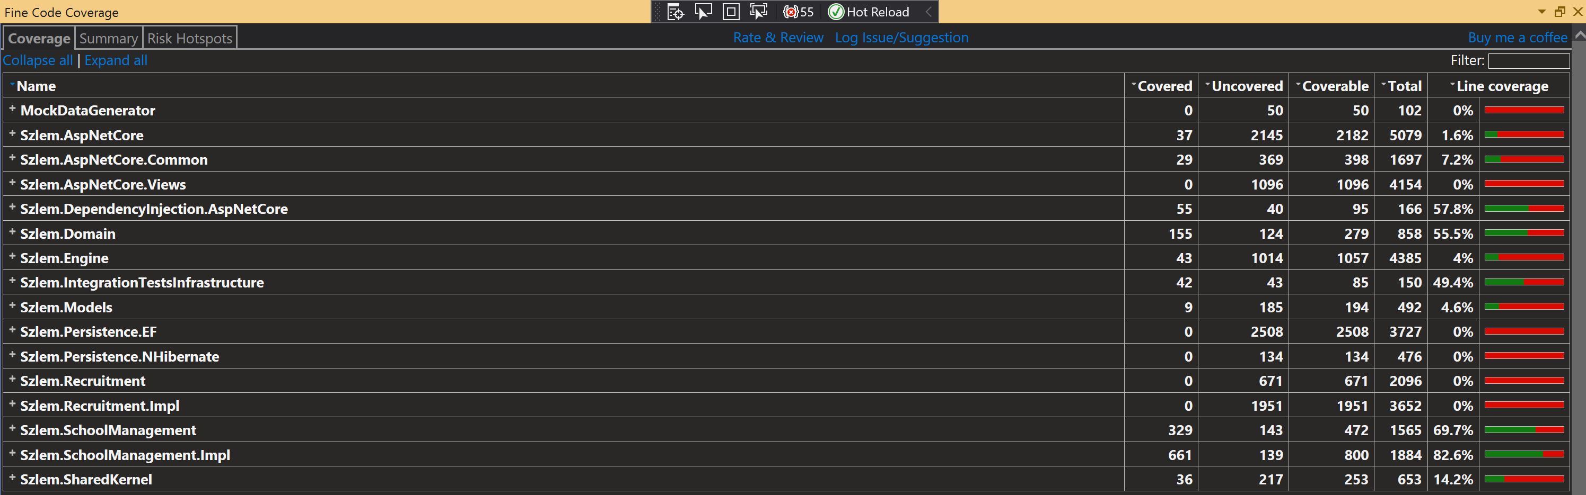Click the Go to Live Visual Tree icon
This screenshot has height=495, width=1586.
(675, 11)
